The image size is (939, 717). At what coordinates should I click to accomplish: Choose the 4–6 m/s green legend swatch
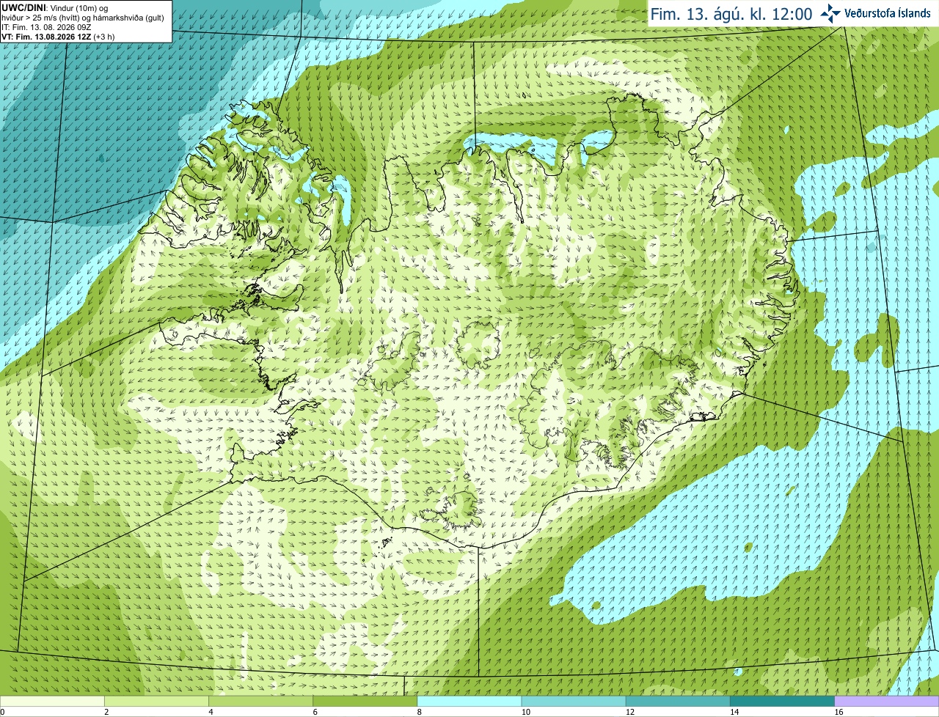[261, 701]
